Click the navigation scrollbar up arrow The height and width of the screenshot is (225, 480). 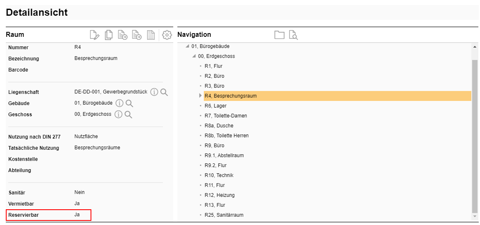[474, 47]
